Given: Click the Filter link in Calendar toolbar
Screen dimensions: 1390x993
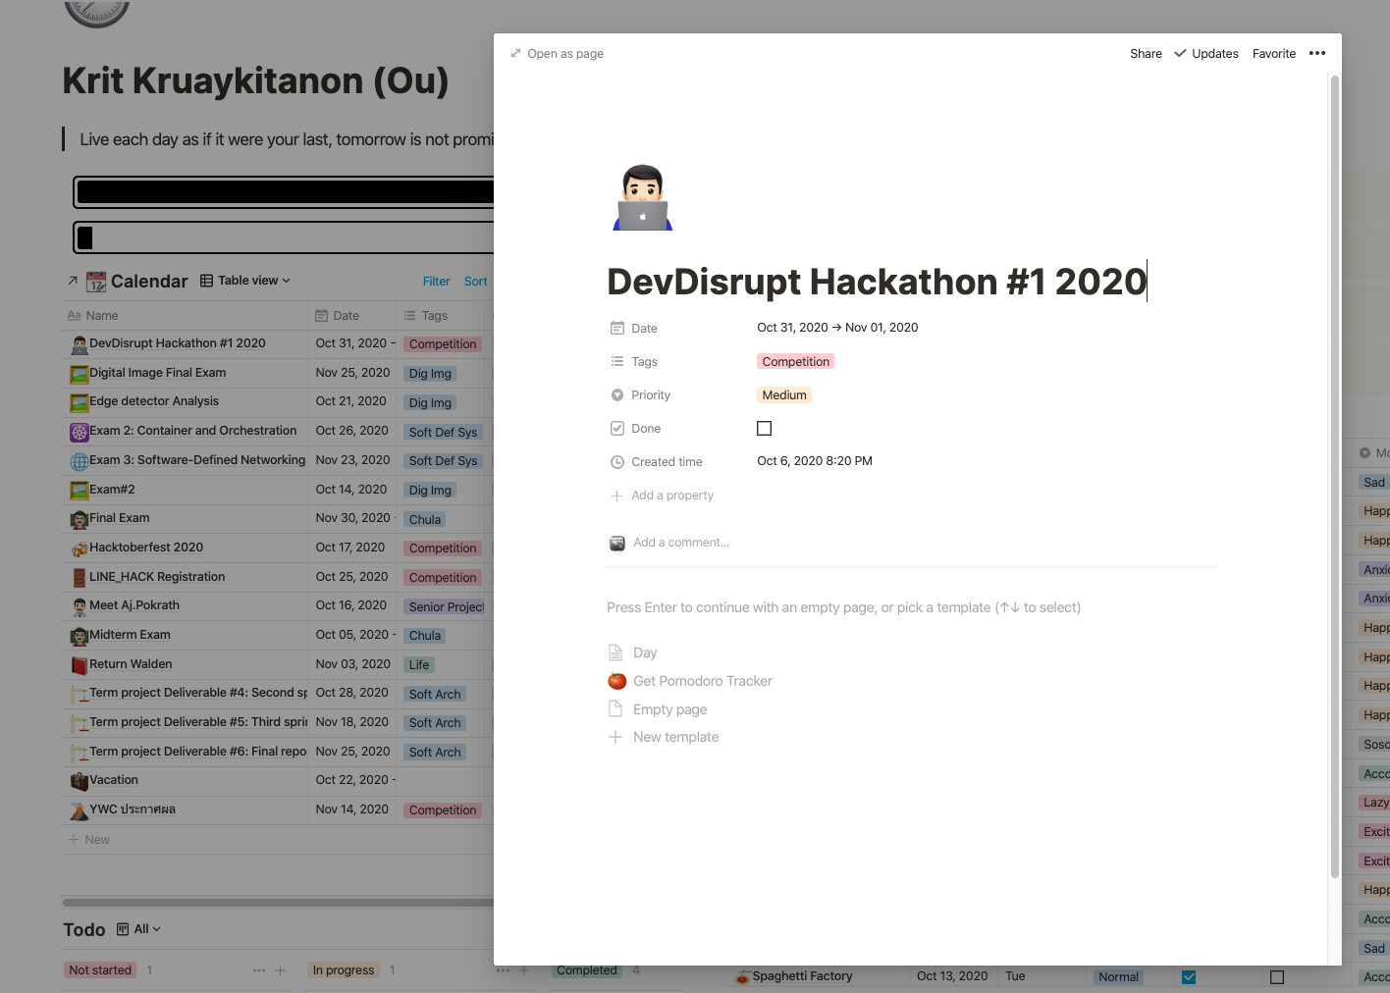Looking at the screenshot, I should [436, 282].
